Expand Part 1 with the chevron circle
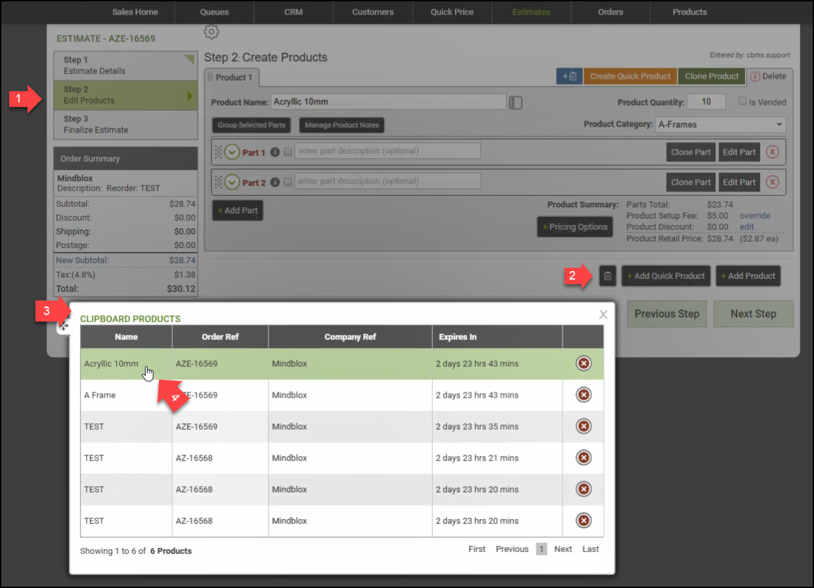The height and width of the screenshot is (588, 814). coord(232,152)
